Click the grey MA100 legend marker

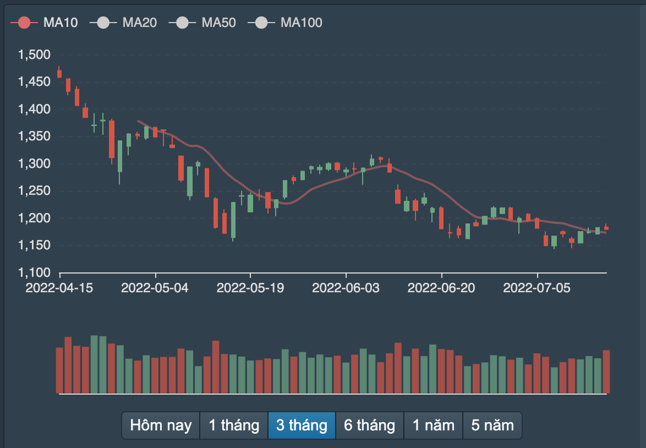point(261,23)
